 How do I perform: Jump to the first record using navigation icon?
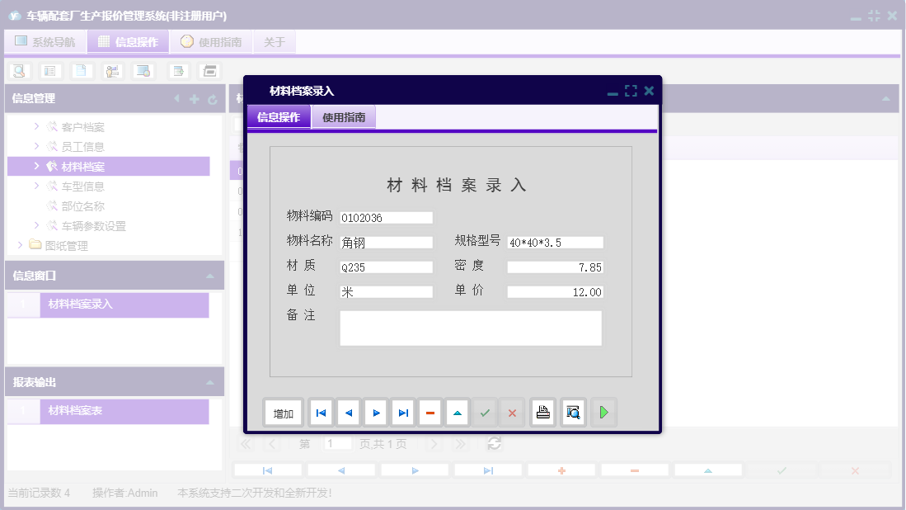tap(321, 412)
